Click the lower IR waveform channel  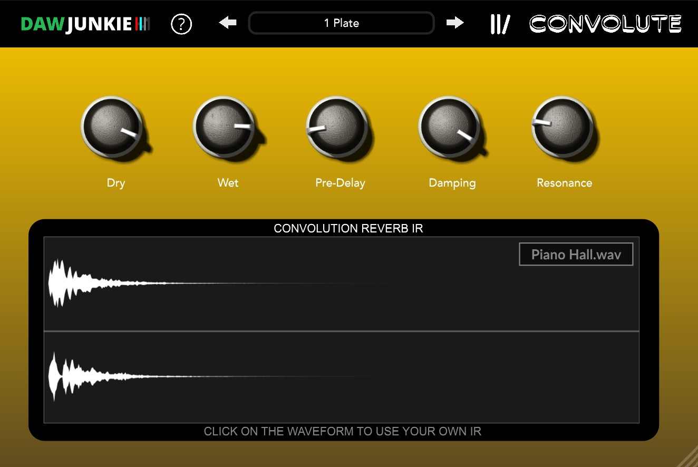pos(342,377)
